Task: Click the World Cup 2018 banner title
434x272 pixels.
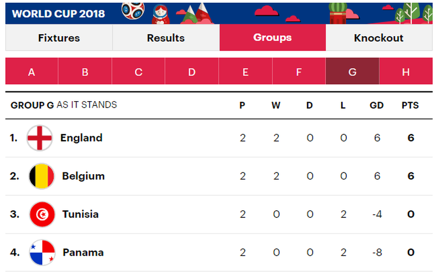Action: [x=59, y=14]
